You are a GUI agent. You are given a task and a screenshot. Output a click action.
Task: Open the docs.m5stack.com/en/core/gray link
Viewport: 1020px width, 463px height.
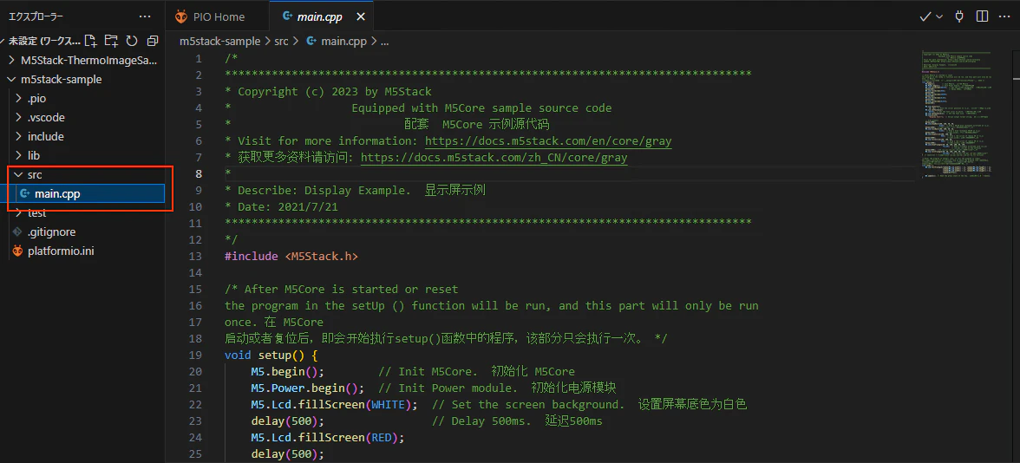coord(548,140)
